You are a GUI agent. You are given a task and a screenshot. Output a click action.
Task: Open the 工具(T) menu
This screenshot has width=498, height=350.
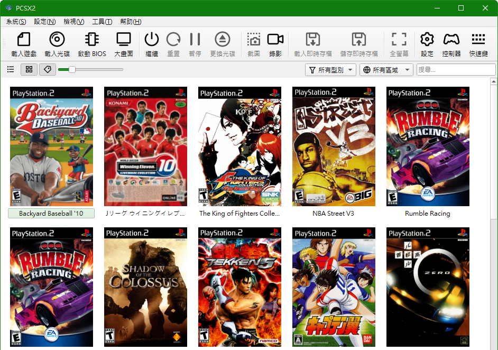pyautogui.click(x=102, y=22)
